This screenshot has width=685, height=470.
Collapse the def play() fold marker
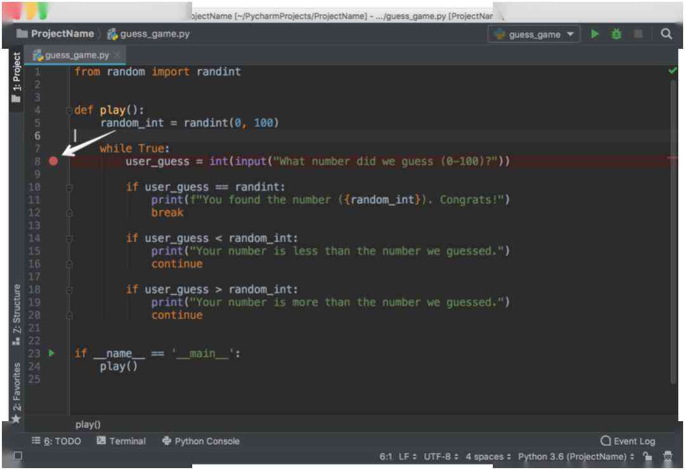pyautogui.click(x=68, y=110)
